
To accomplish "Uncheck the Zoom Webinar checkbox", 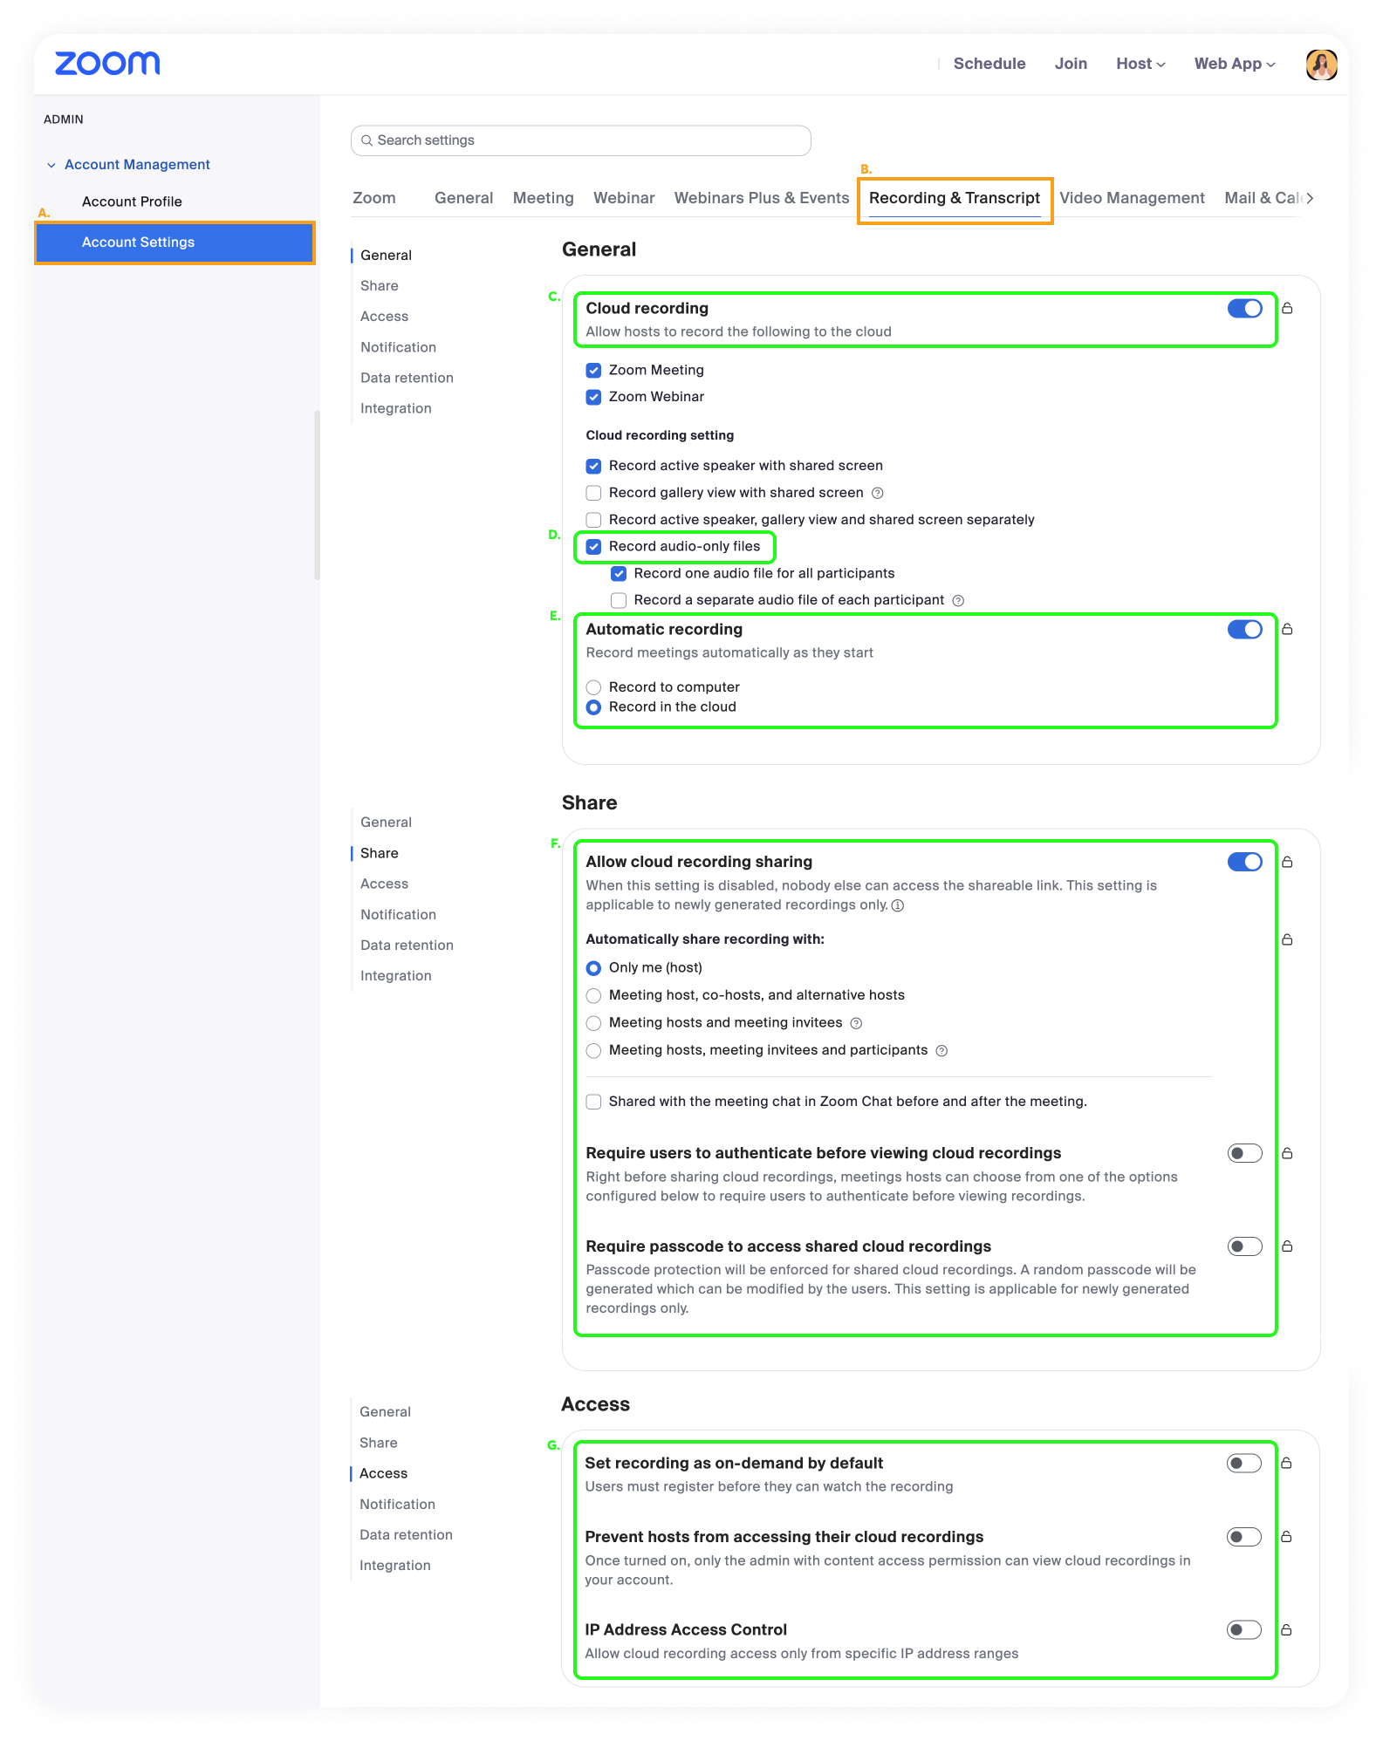I will (593, 397).
